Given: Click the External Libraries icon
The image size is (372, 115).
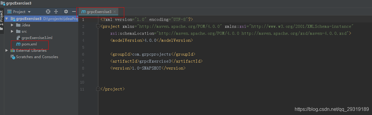Looking at the screenshot, I should [x=13, y=51].
